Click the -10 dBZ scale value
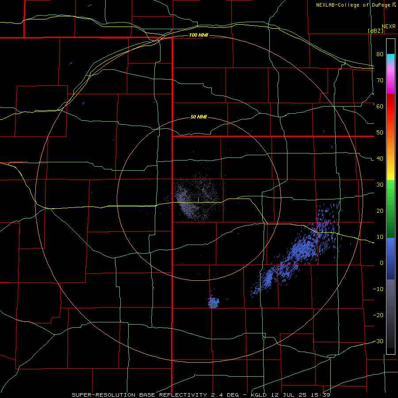Viewport: 398px width, 398px height. pyautogui.click(x=378, y=289)
